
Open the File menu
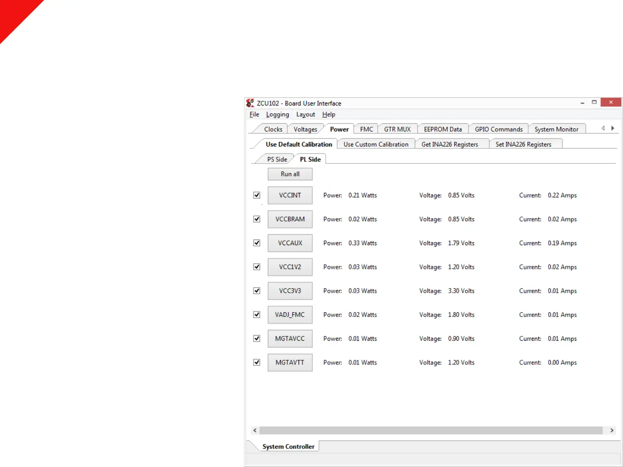pos(254,114)
